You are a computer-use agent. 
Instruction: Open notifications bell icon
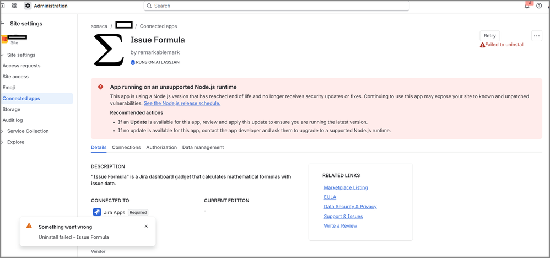click(527, 6)
